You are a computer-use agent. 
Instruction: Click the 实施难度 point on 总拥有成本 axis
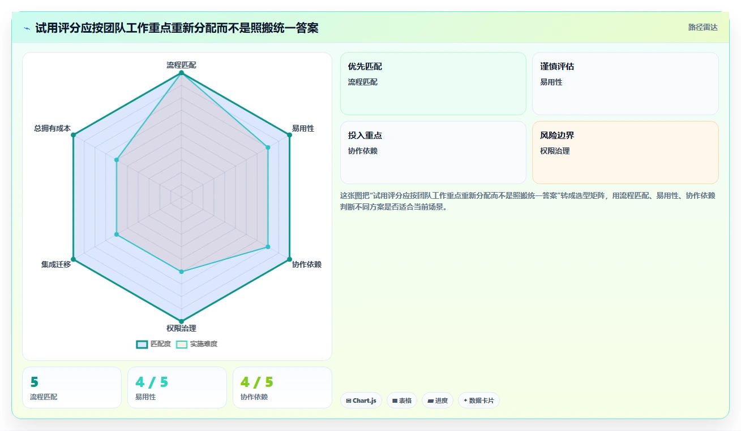click(117, 160)
